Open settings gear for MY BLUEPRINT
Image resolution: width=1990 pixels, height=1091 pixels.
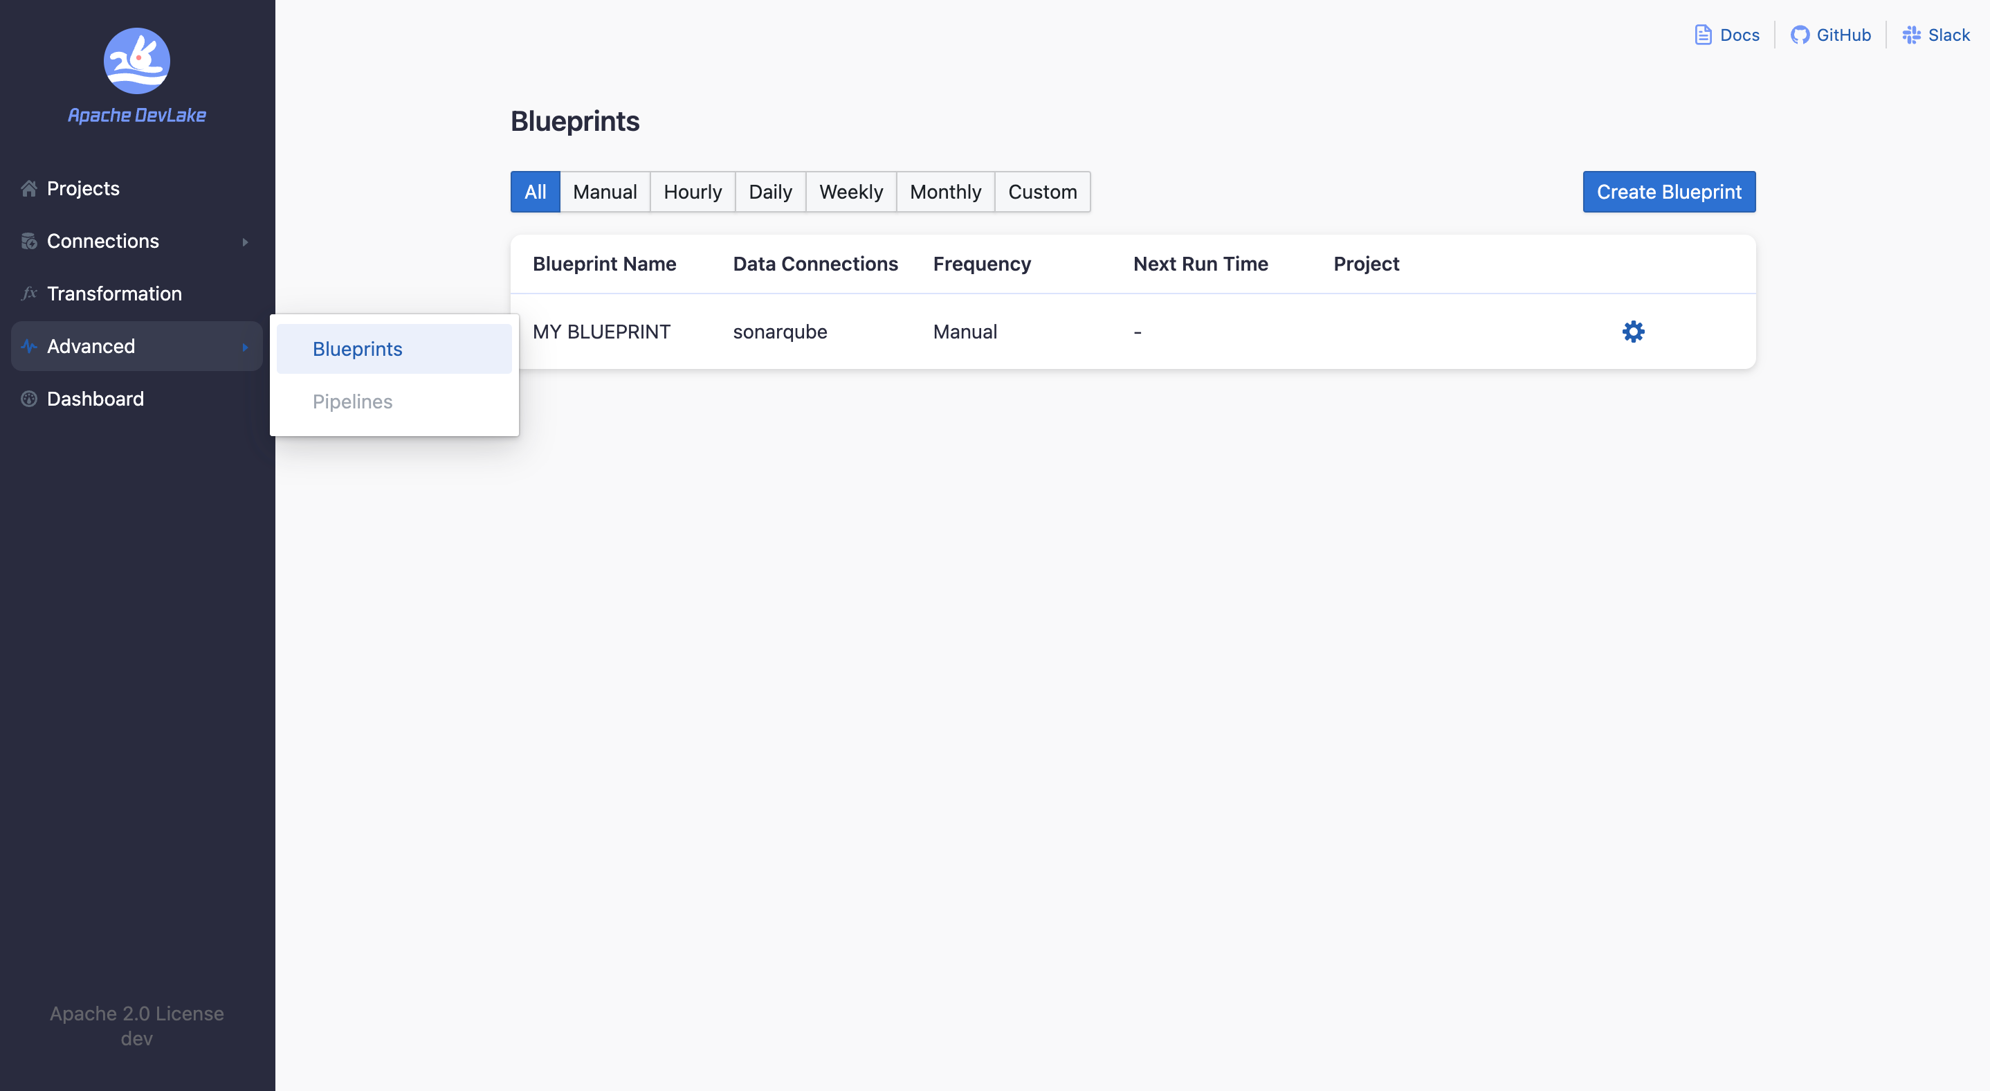(1632, 332)
